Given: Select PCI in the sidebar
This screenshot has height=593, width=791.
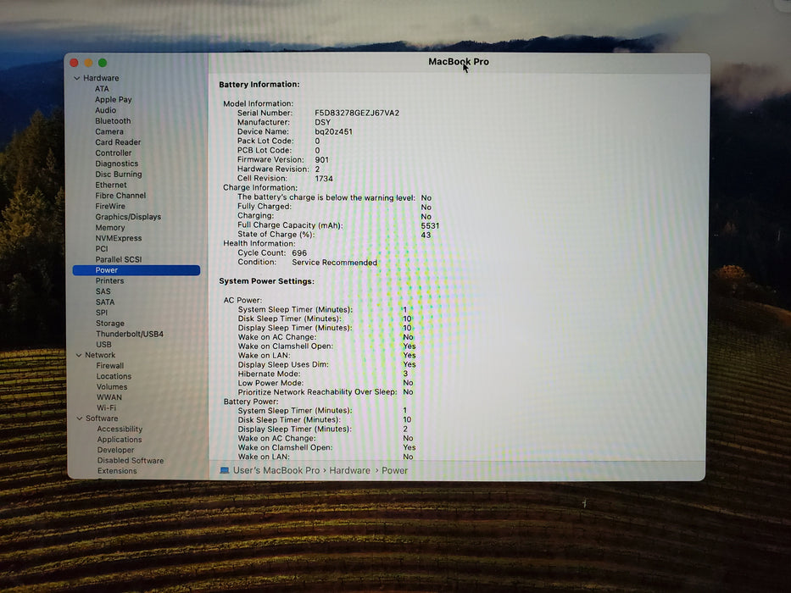Looking at the screenshot, I should [102, 248].
